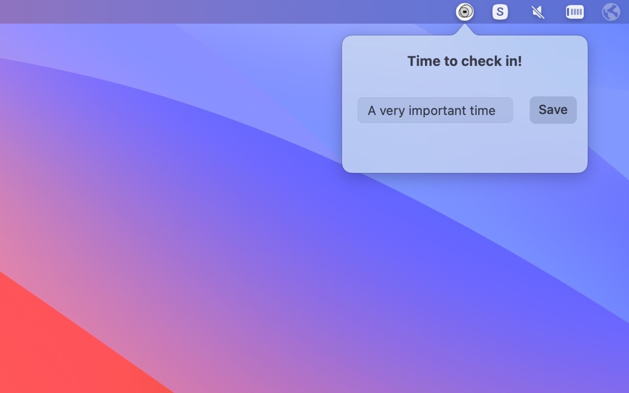Save the check-in entry
The height and width of the screenshot is (393, 629).
point(553,110)
